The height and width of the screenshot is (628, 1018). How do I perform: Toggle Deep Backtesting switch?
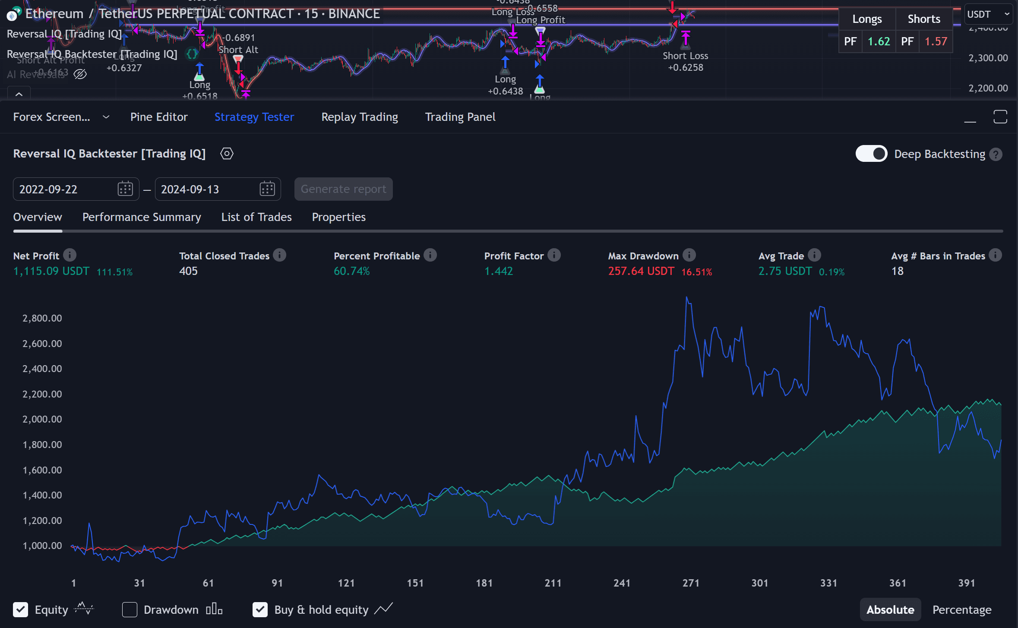click(x=871, y=154)
